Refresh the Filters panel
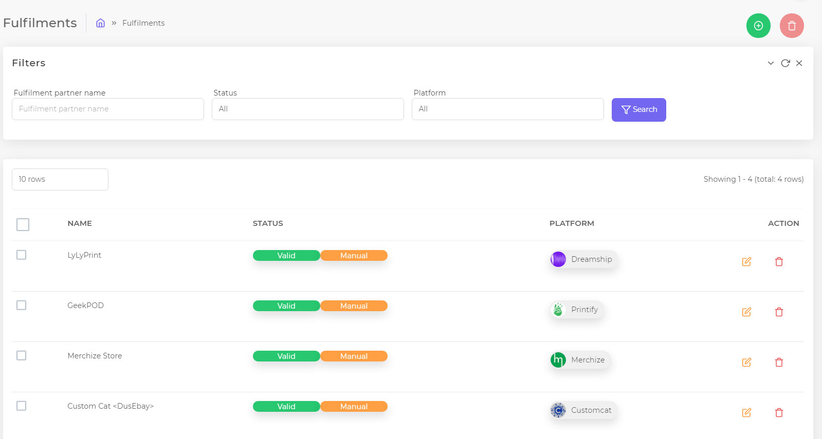 click(x=785, y=63)
